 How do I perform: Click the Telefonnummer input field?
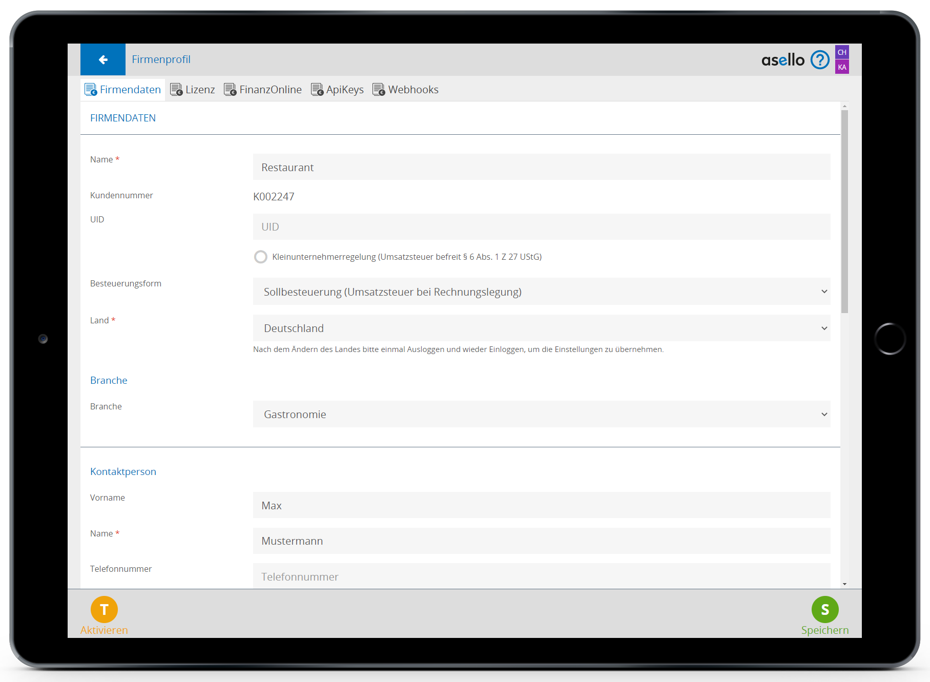pos(541,576)
